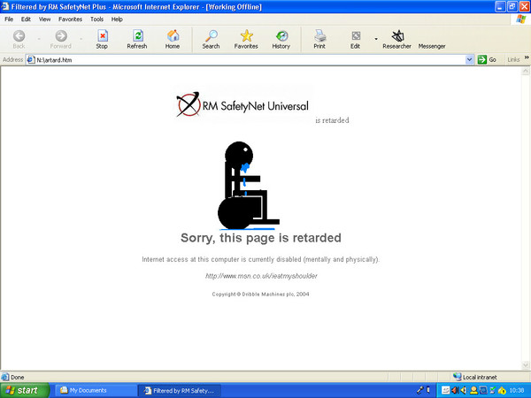Click the Links toolbar label

tap(513, 59)
